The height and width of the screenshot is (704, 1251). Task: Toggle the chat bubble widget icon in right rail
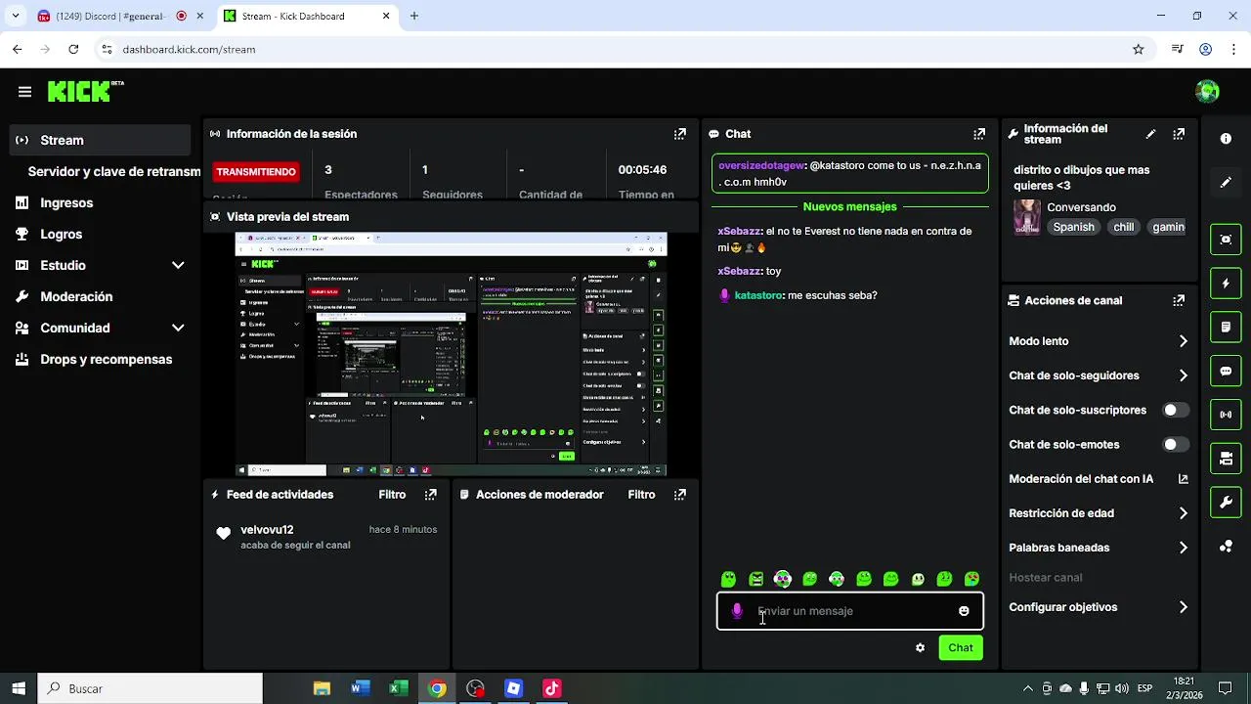click(1226, 372)
